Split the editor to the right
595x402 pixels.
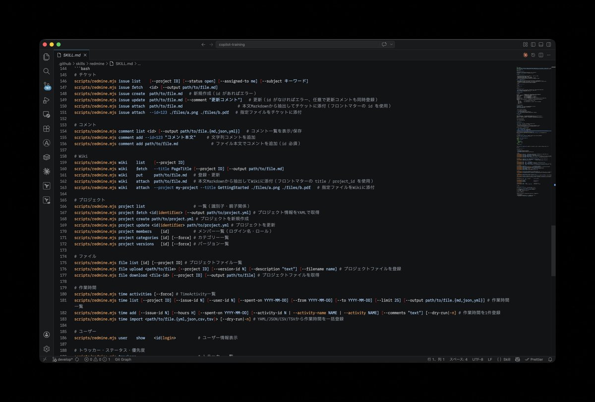tap(541, 55)
